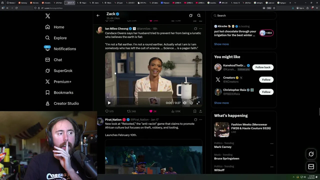Image resolution: width=320 pixels, height=180 pixels.
Task: Enter fullscreen on the video
Action: pos(198,103)
